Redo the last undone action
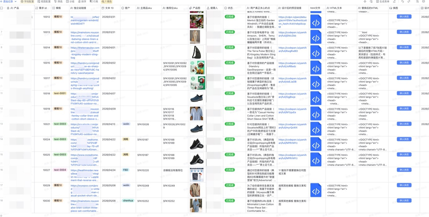429x217 pixels. pyautogui.click(x=409, y=2)
